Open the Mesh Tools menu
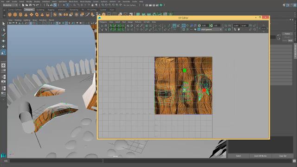The height and width of the screenshot is (167, 297). pyautogui.click(x=73, y=1)
